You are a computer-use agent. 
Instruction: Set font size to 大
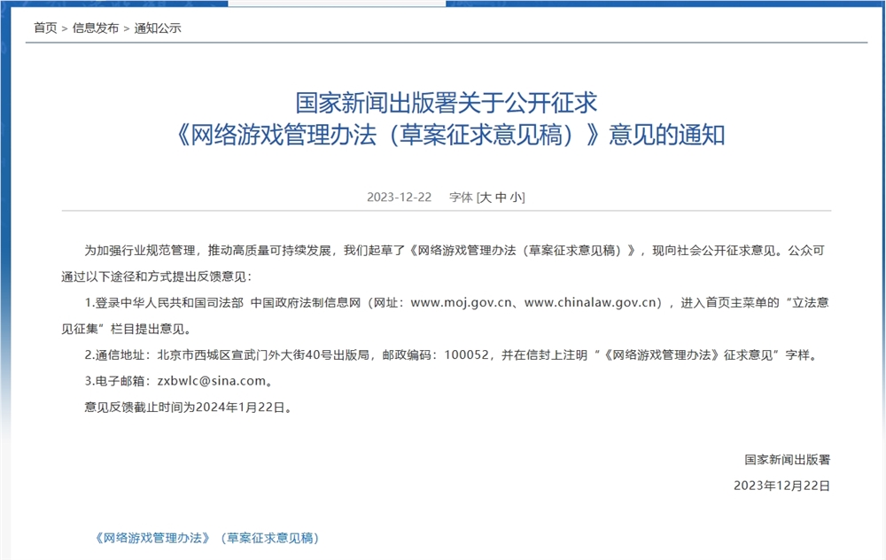point(486,198)
